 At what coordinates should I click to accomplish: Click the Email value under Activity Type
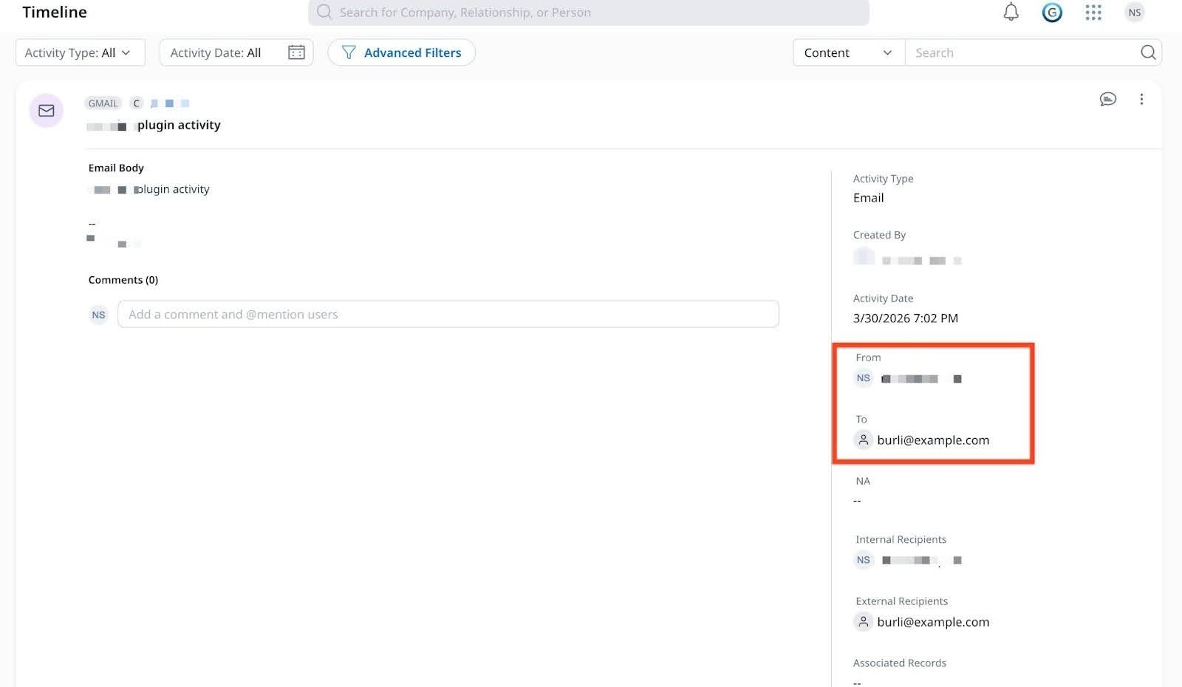tap(868, 198)
